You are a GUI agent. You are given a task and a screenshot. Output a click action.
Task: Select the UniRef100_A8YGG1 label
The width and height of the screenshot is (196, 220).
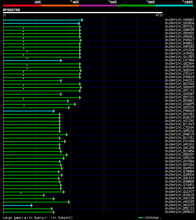point(179,144)
